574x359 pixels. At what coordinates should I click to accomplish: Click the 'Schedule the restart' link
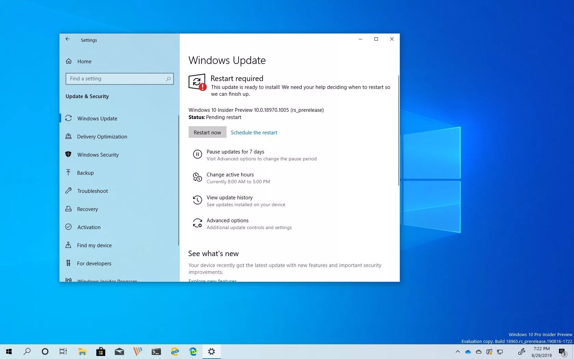[254, 133]
